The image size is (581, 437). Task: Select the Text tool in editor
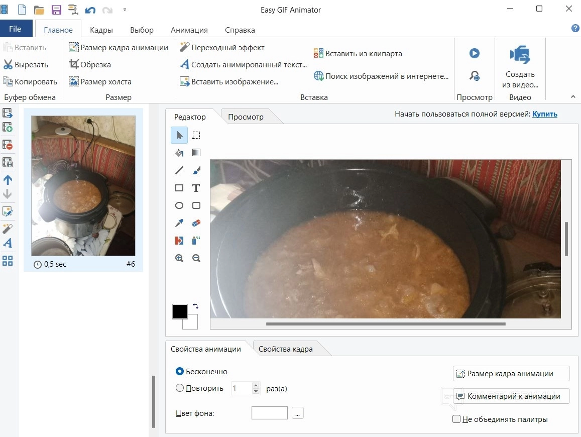point(196,188)
